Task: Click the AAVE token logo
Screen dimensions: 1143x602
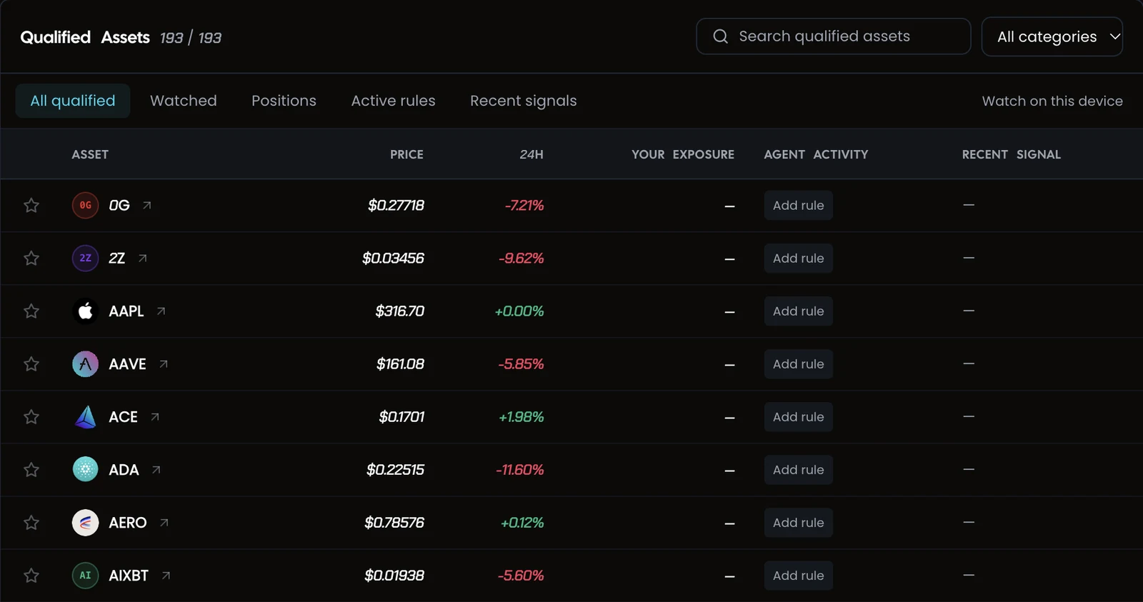Action: [86, 364]
